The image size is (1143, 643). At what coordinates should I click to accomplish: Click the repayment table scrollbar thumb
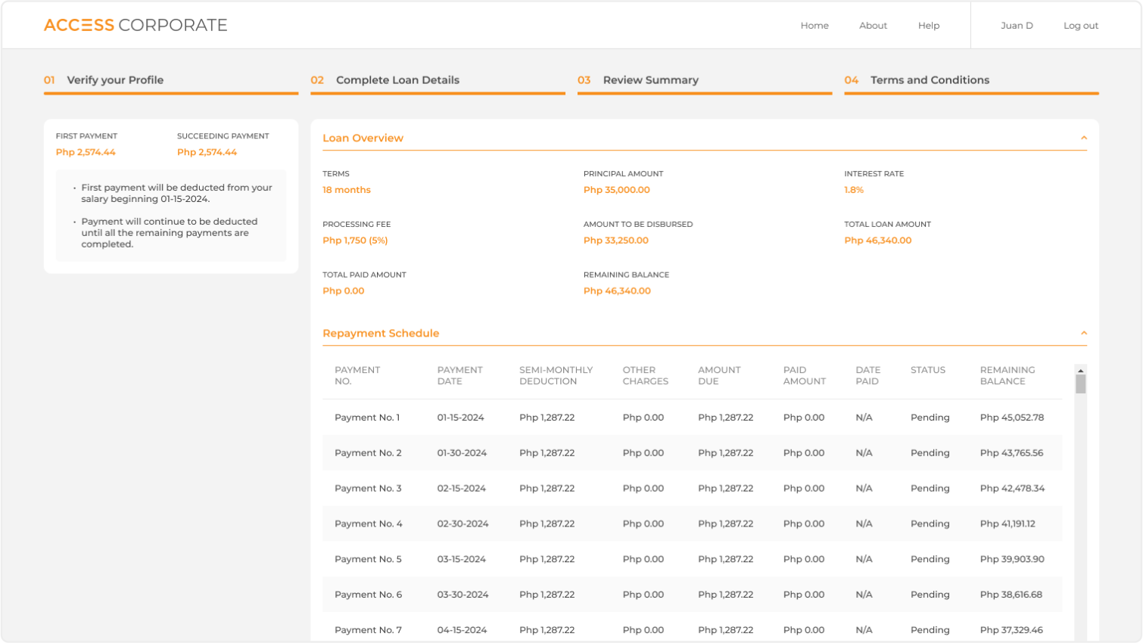pyautogui.click(x=1081, y=384)
